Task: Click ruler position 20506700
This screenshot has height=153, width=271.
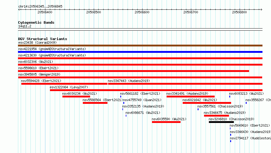Action: pyautogui.click(x=191, y=12)
